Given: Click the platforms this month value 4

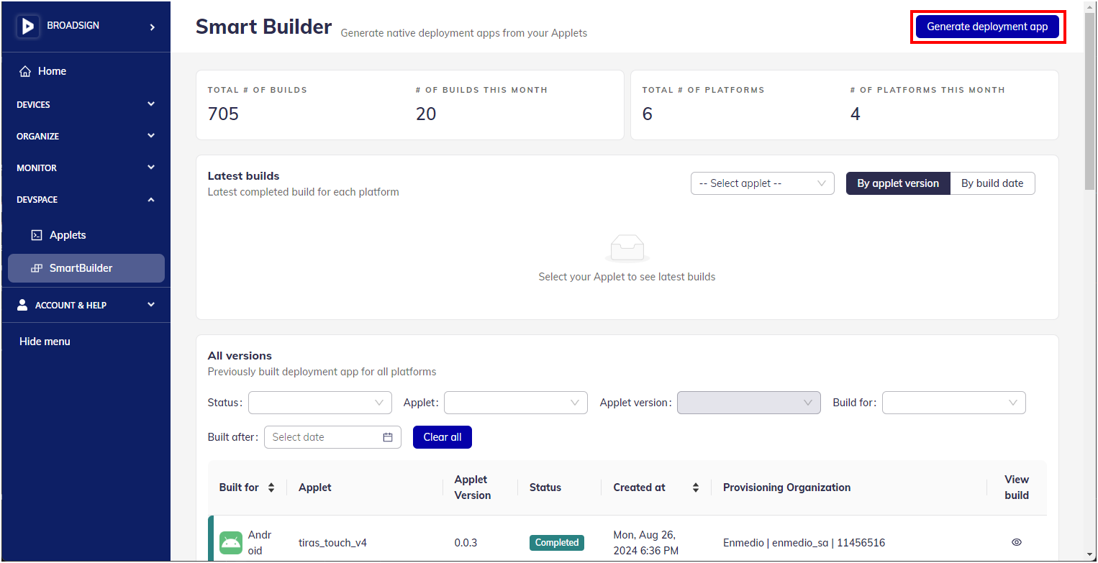Looking at the screenshot, I should (855, 114).
